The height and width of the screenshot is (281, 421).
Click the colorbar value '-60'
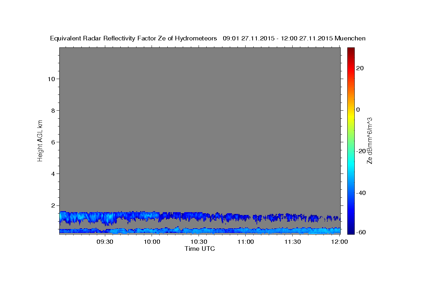pyautogui.click(x=361, y=232)
